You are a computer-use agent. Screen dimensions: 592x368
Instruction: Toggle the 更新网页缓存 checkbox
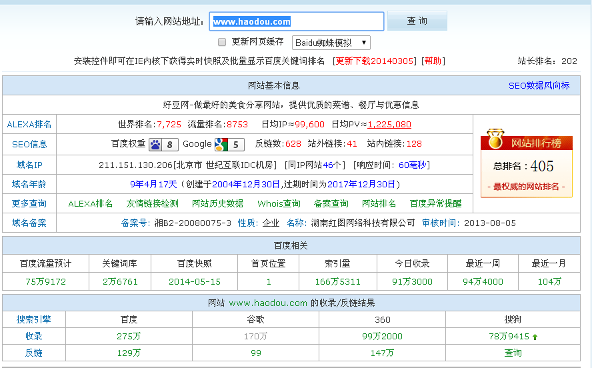(x=223, y=42)
